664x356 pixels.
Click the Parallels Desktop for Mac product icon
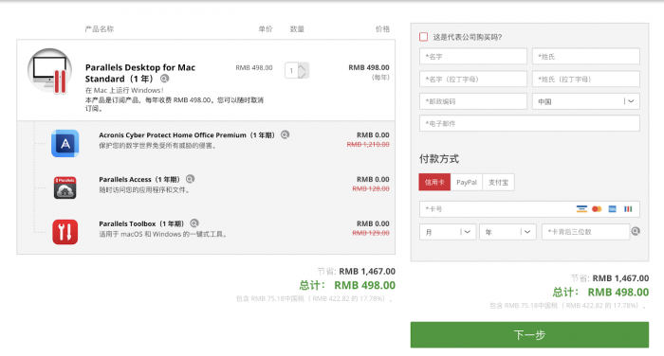[49, 71]
